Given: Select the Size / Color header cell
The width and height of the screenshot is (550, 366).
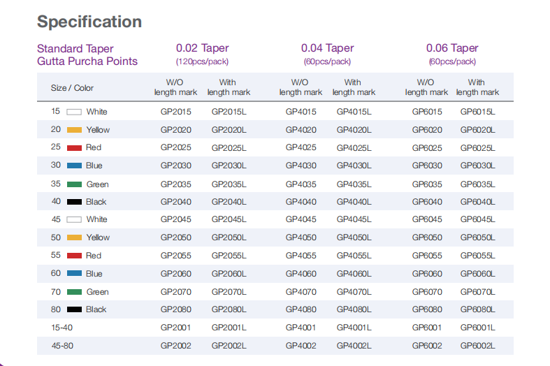Looking at the screenshot, I should click(x=72, y=88).
